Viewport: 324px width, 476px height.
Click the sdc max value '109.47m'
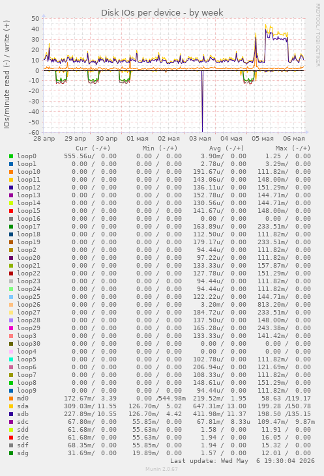[272, 422]
